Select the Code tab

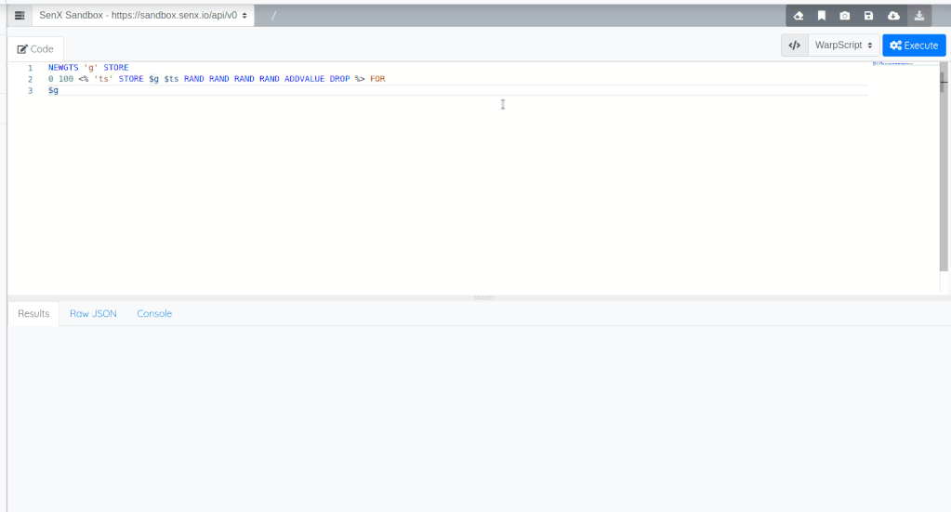click(36, 49)
